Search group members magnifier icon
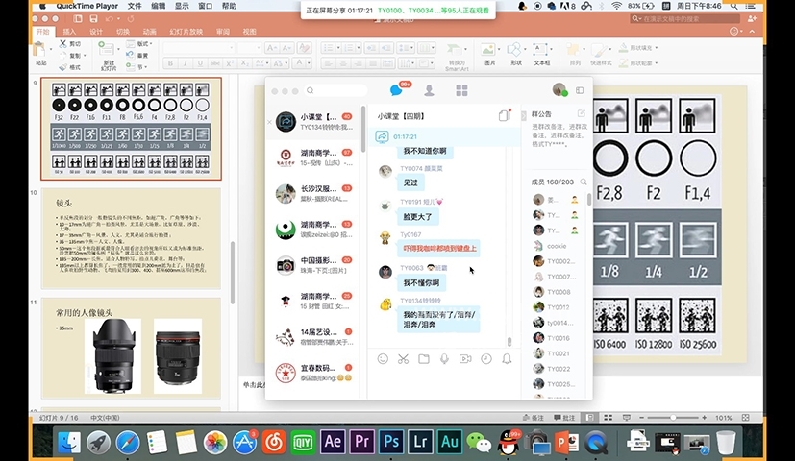Viewport: 795px width, 461px height. pos(584,182)
